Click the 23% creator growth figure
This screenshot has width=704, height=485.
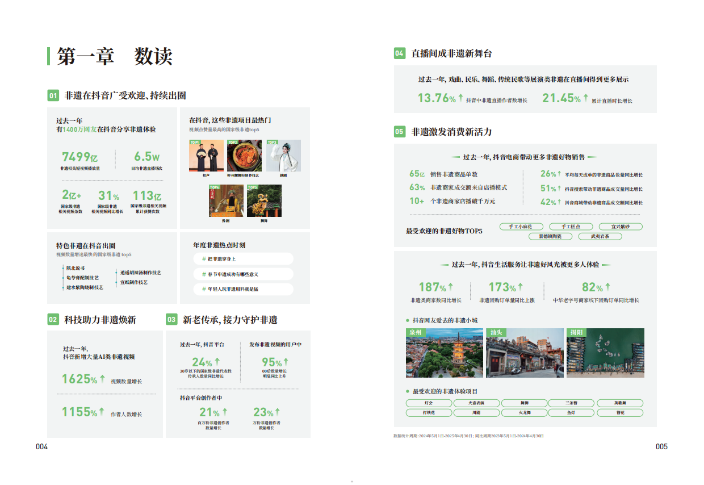[x=267, y=412]
